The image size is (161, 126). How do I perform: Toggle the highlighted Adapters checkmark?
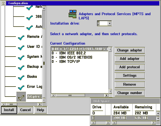point(21,97)
